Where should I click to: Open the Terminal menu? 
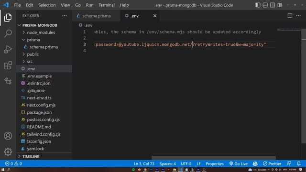(x=107, y=5)
